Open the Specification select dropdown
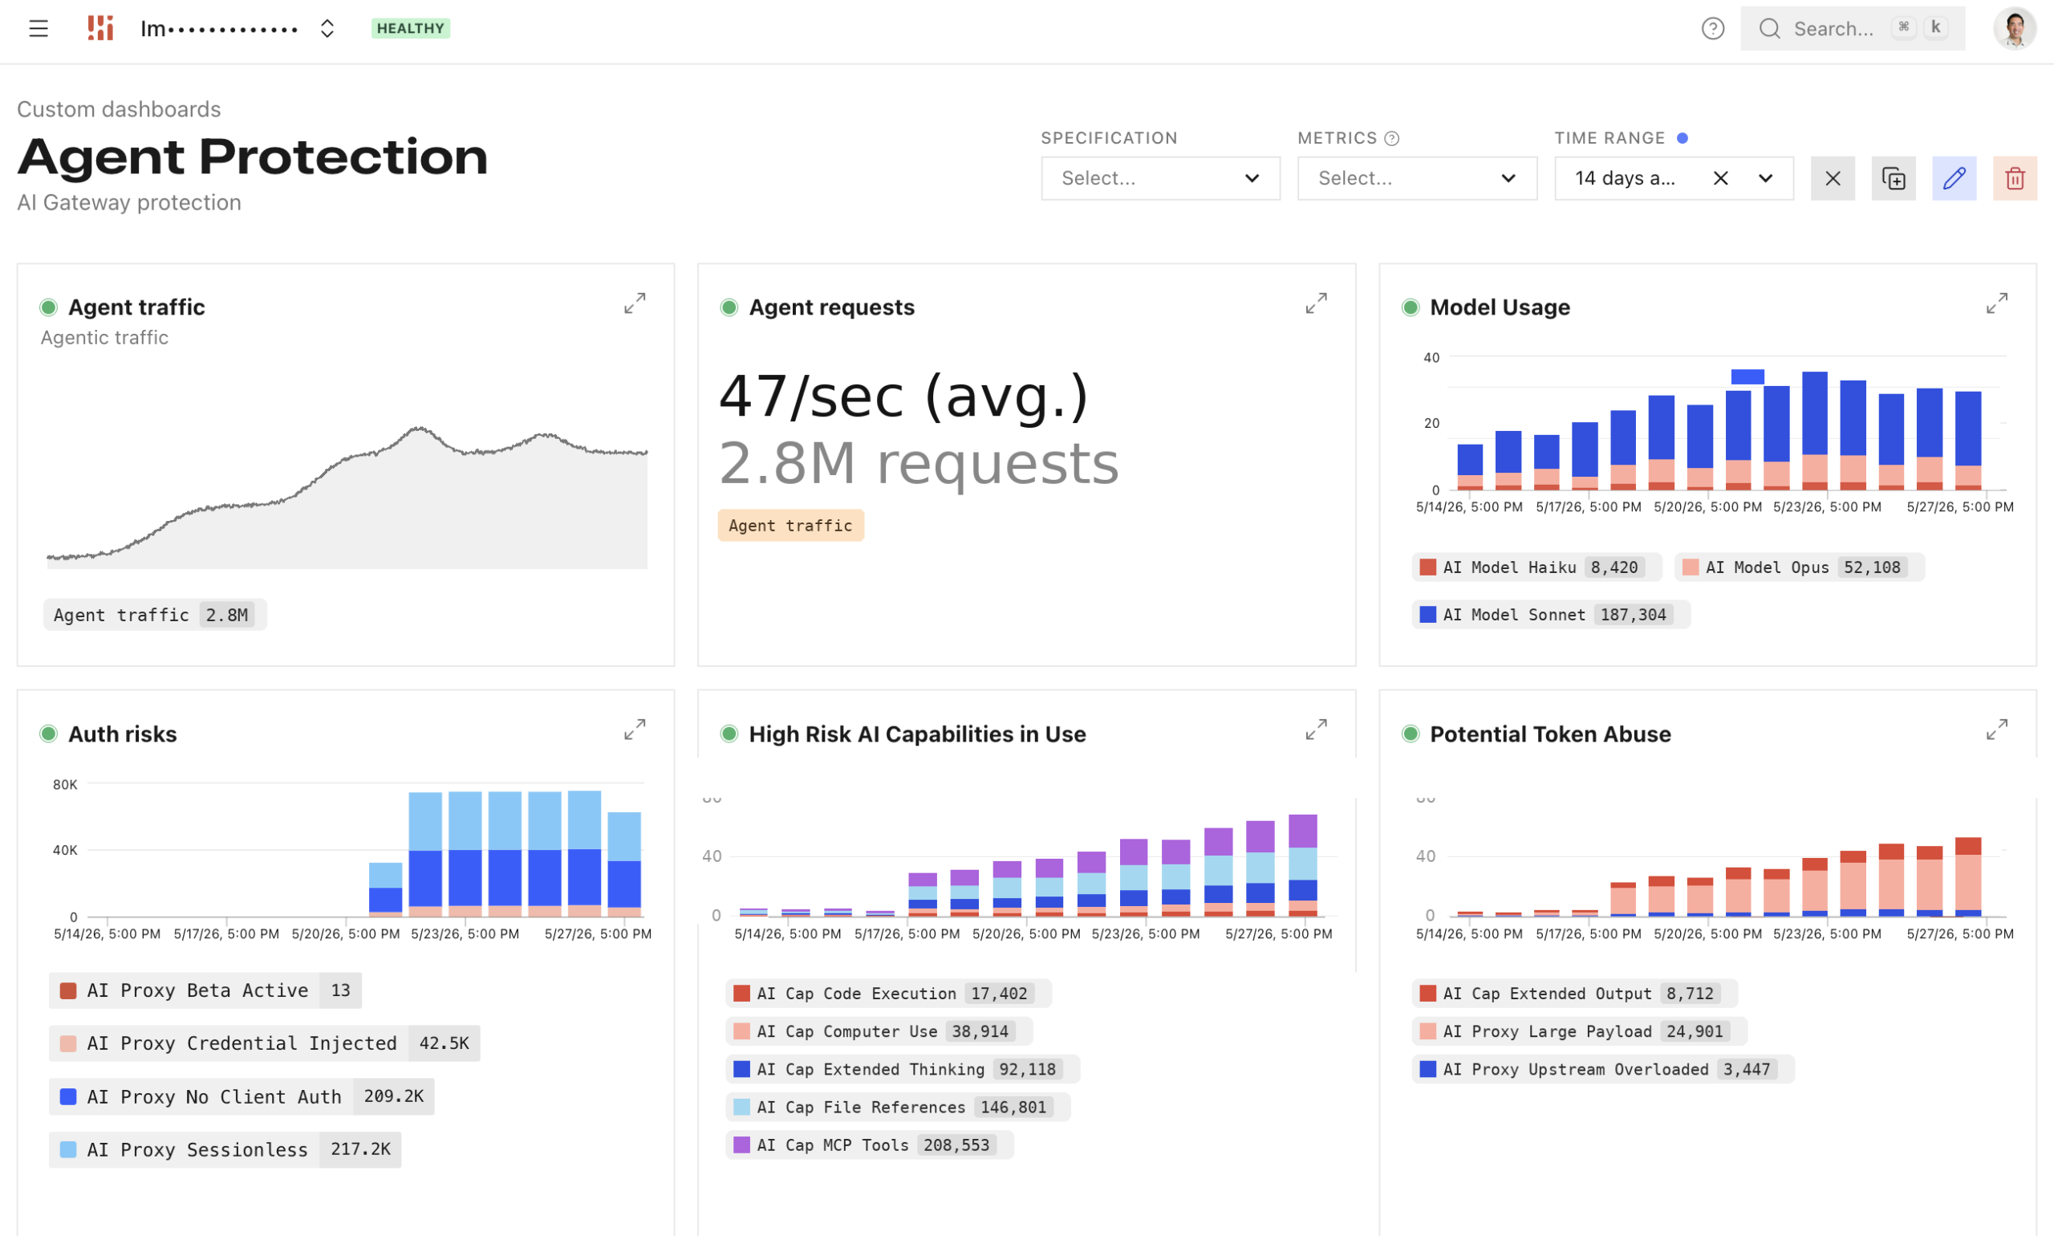 click(1160, 178)
